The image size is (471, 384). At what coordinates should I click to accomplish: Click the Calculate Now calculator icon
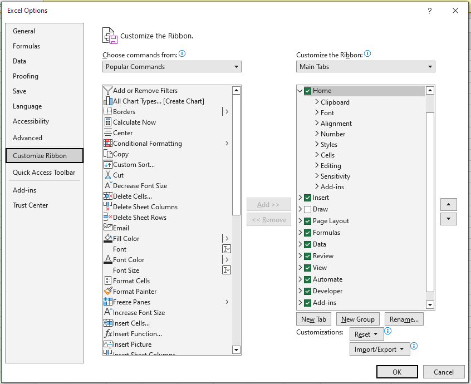(x=108, y=122)
